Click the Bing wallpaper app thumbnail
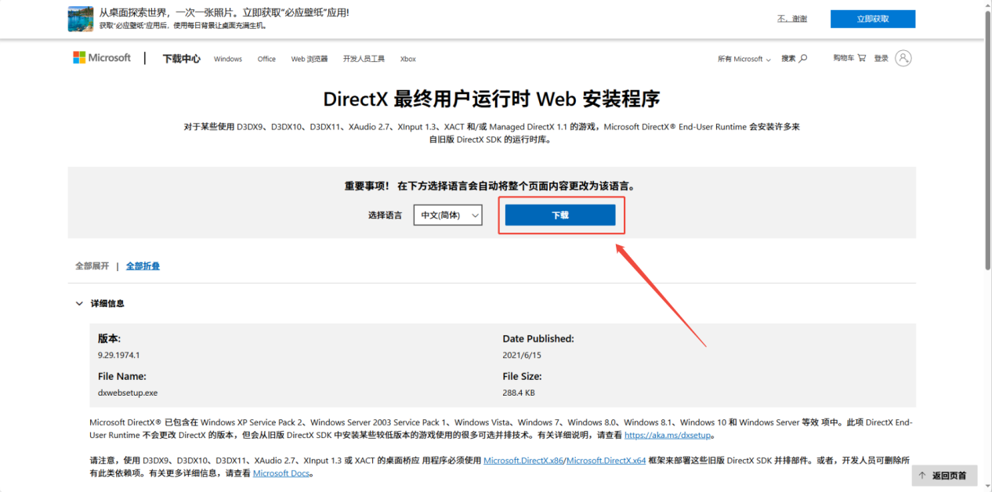Viewport: 992px width, 492px height. pyautogui.click(x=81, y=19)
